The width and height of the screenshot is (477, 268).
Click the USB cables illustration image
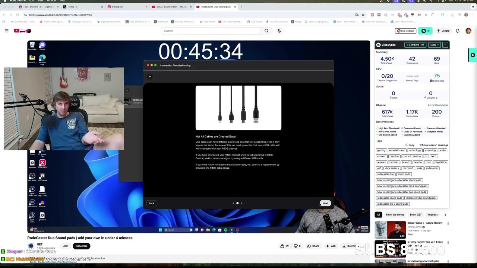click(238, 108)
